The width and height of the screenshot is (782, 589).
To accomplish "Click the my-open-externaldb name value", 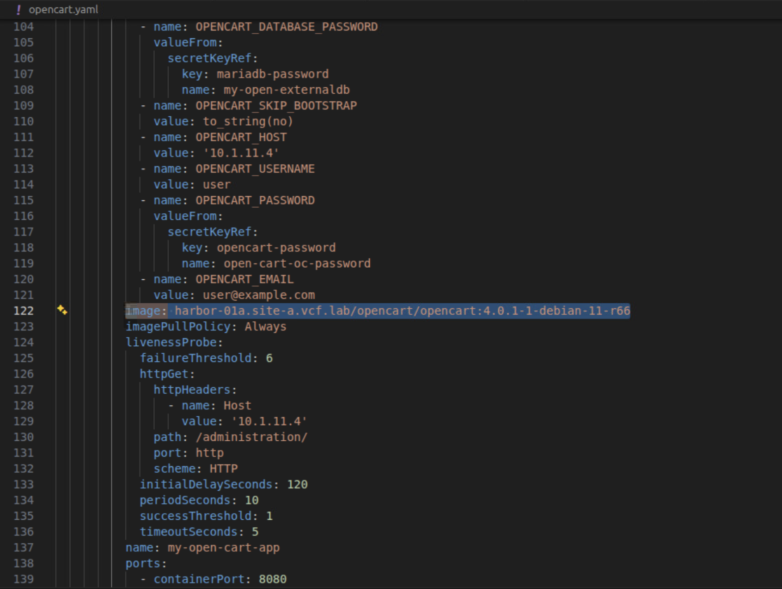I will (287, 90).
